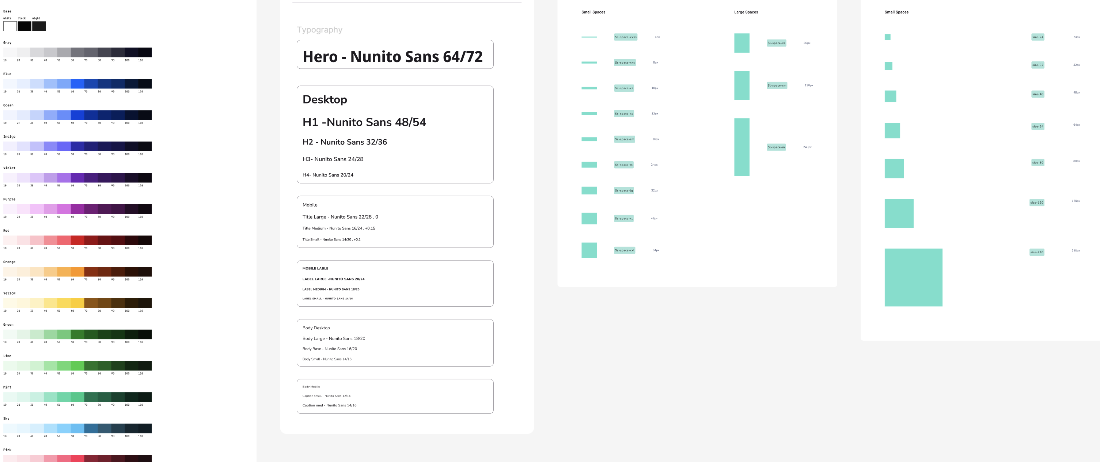Select the Body Base - Nunito Sans 16/20 text
Image resolution: width=1100 pixels, height=462 pixels.
(x=330, y=349)
